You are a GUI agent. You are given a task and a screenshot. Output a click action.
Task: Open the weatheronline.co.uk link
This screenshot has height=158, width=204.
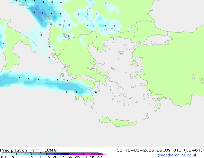[177, 155]
